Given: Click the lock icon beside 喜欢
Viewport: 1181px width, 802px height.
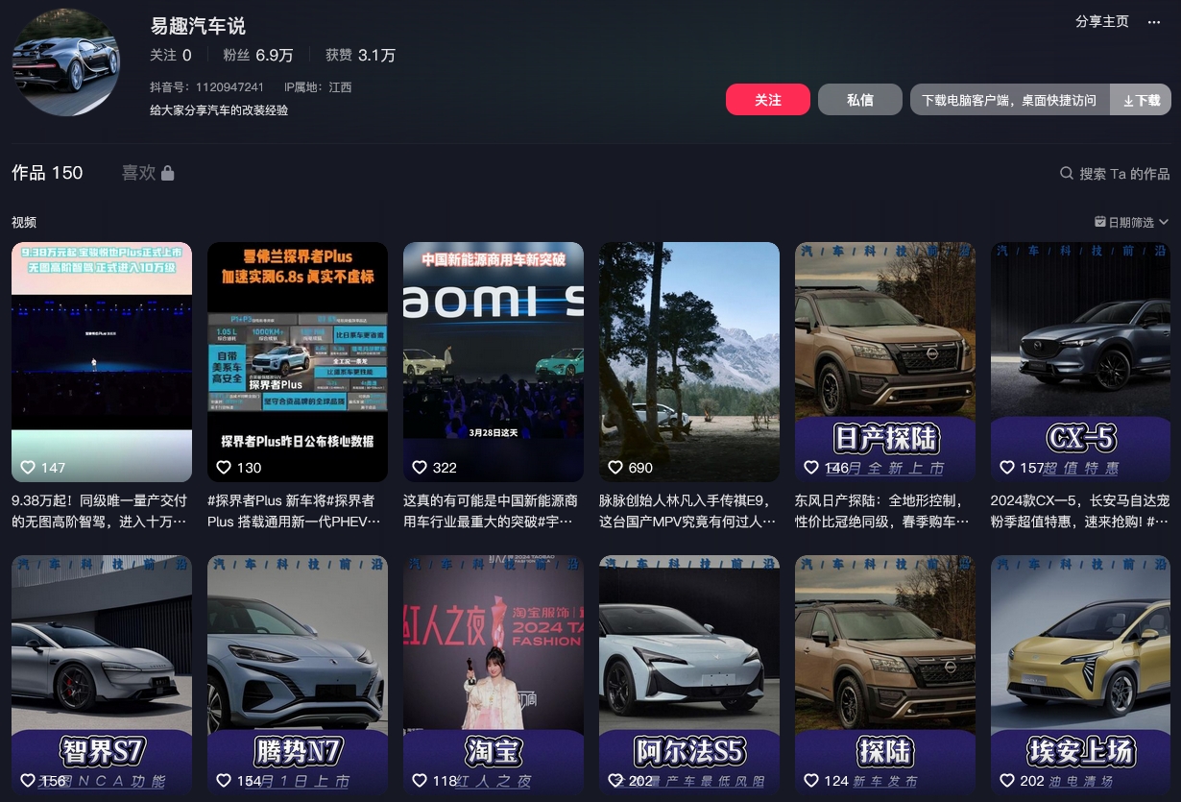Looking at the screenshot, I should tap(168, 173).
